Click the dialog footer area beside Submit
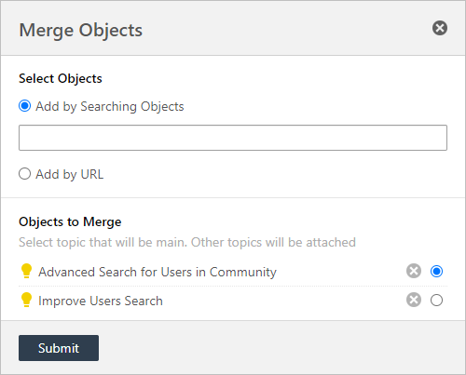 click(x=280, y=348)
